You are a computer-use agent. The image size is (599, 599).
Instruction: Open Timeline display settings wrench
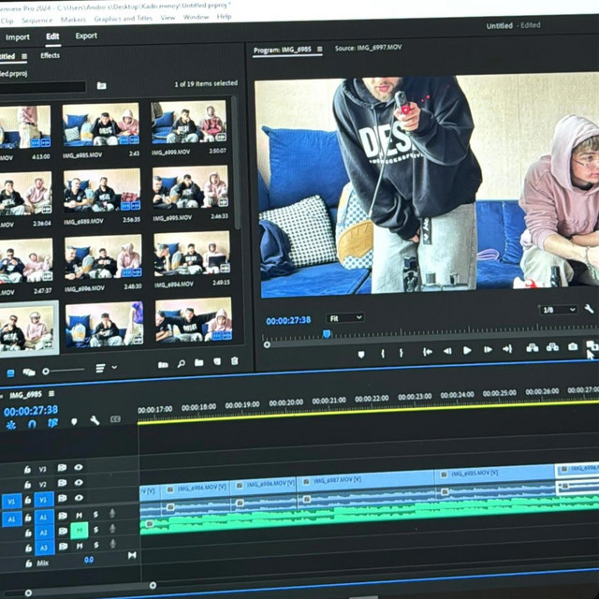point(95,420)
